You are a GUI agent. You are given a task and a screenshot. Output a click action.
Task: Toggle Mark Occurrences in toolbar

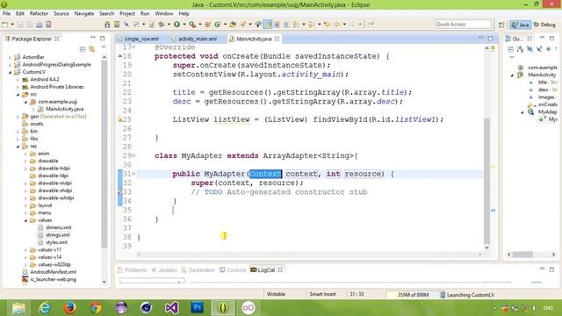coord(267,25)
